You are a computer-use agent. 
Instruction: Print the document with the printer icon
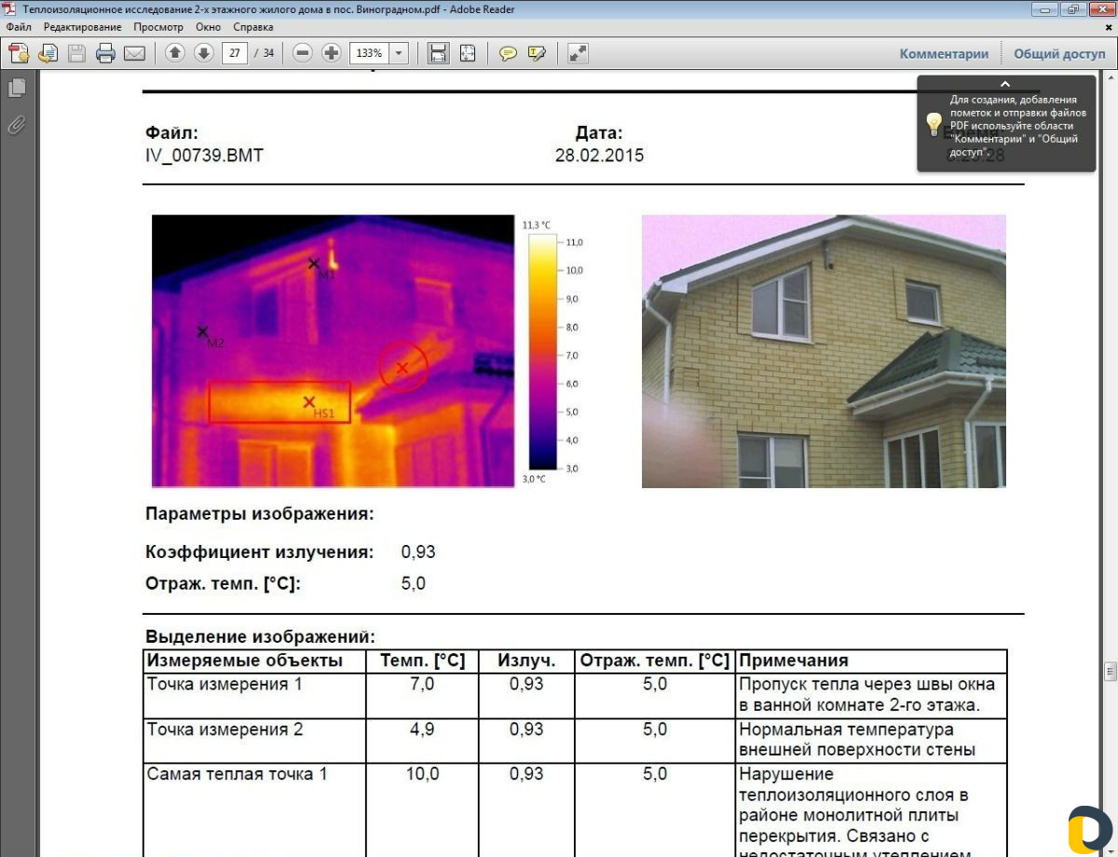105,53
